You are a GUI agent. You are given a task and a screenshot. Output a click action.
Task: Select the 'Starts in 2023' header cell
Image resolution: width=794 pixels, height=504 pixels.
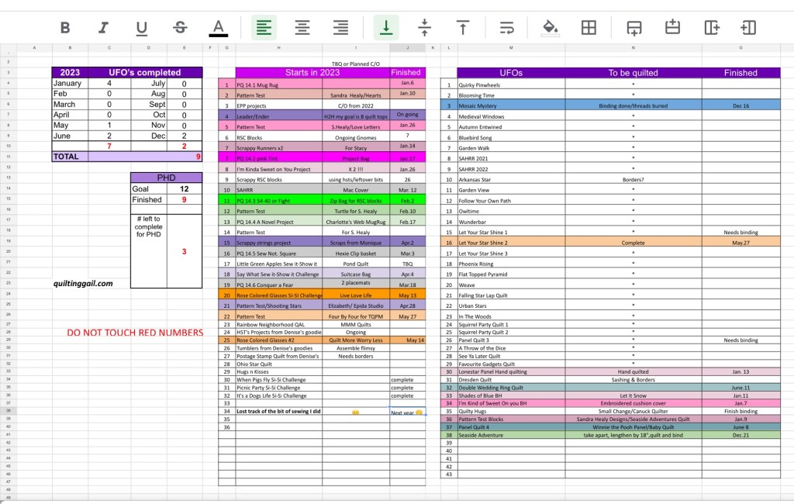click(312, 73)
